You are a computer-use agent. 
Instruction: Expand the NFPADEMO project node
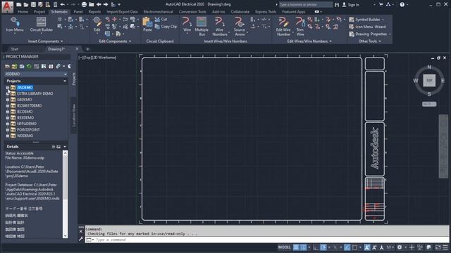click(8, 124)
